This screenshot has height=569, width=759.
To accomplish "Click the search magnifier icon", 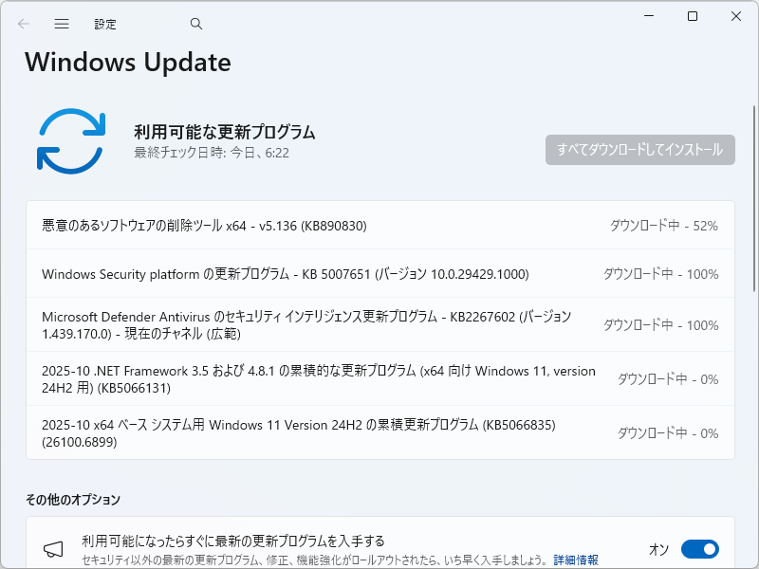I will (195, 24).
